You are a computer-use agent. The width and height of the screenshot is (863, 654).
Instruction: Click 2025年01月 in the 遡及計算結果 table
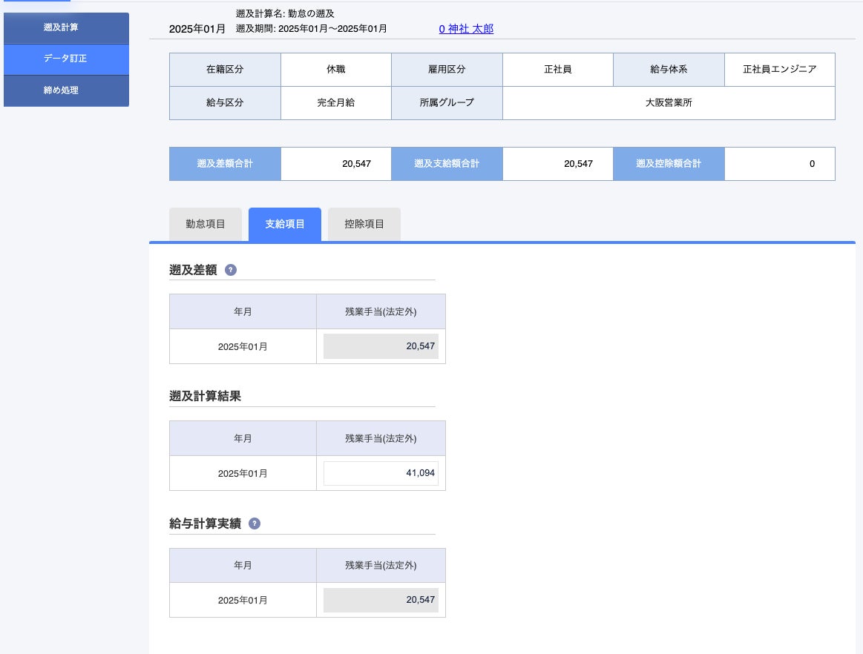pos(243,472)
